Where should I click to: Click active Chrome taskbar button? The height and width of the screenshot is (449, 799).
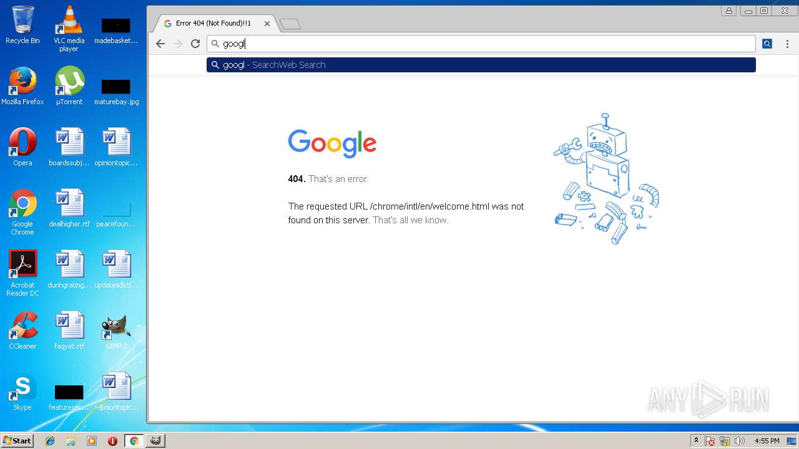coord(134,441)
